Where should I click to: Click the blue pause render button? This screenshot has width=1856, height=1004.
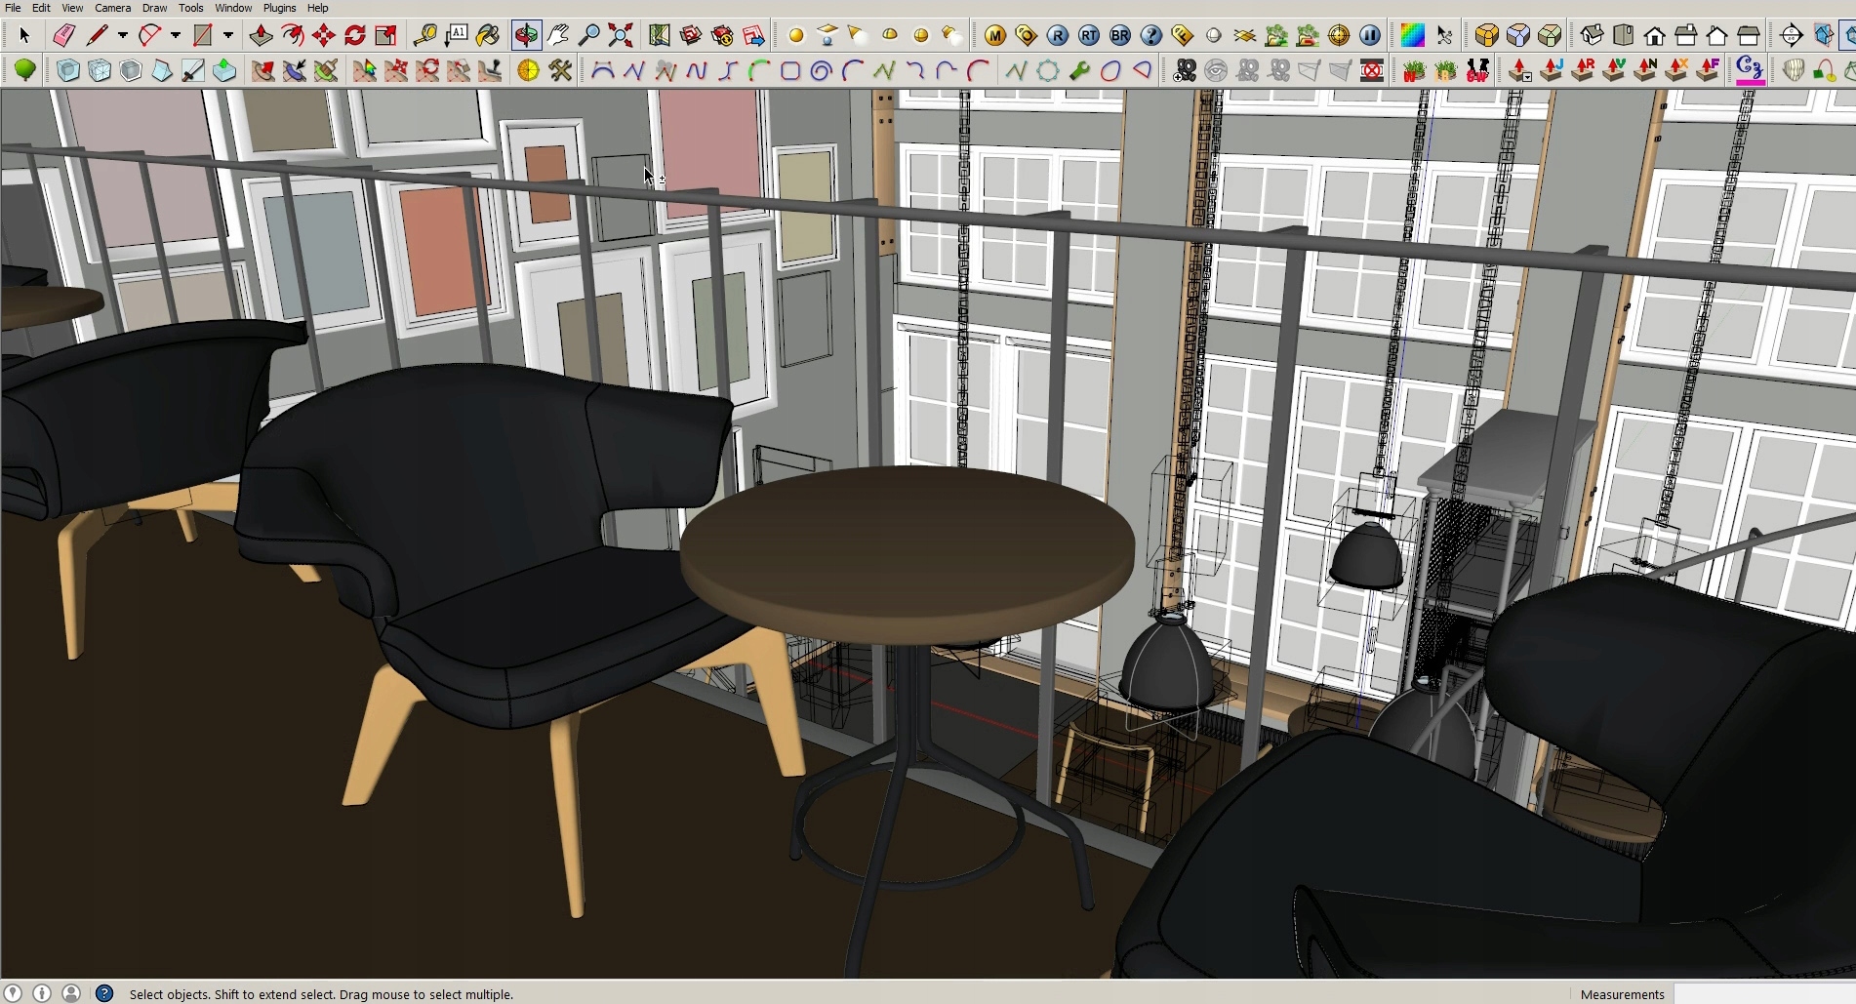pos(1370,36)
